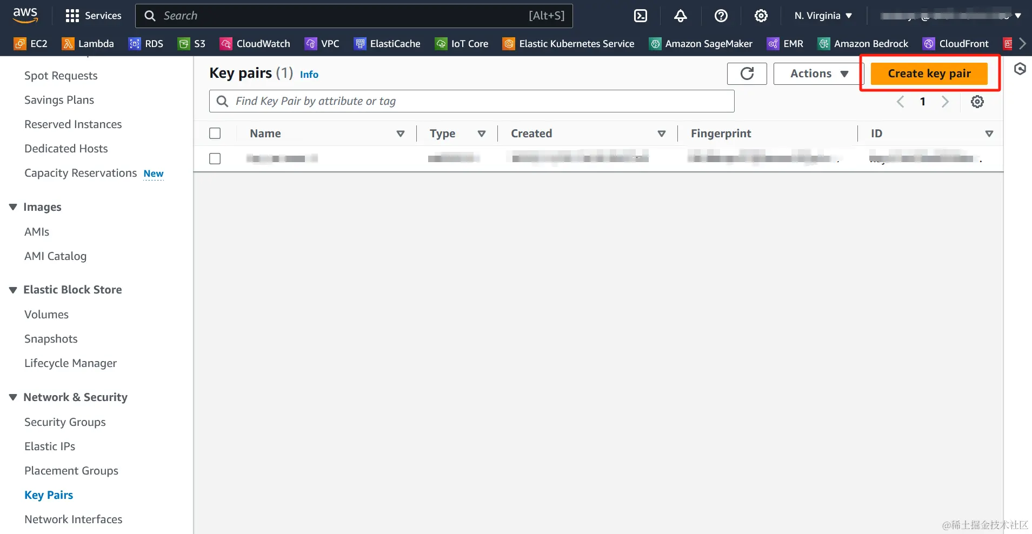Go to the next results page
Screen dimensions: 1032x534
(x=945, y=102)
